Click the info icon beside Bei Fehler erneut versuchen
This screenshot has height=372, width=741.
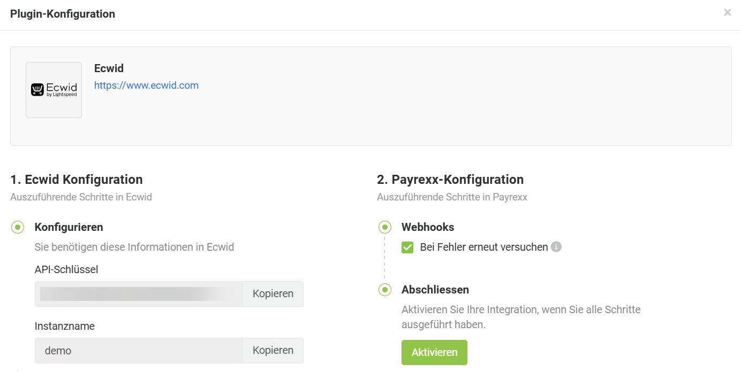(x=556, y=247)
